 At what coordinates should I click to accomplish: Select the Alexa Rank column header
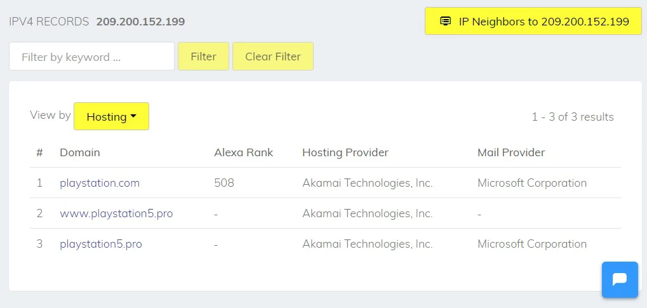click(243, 152)
